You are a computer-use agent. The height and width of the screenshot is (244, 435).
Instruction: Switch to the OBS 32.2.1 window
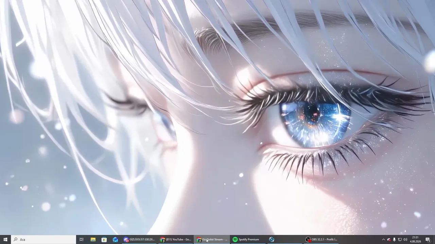(321, 240)
